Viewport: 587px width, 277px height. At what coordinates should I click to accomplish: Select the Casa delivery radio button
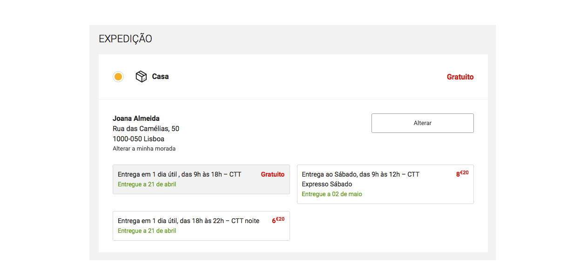pyautogui.click(x=118, y=77)
